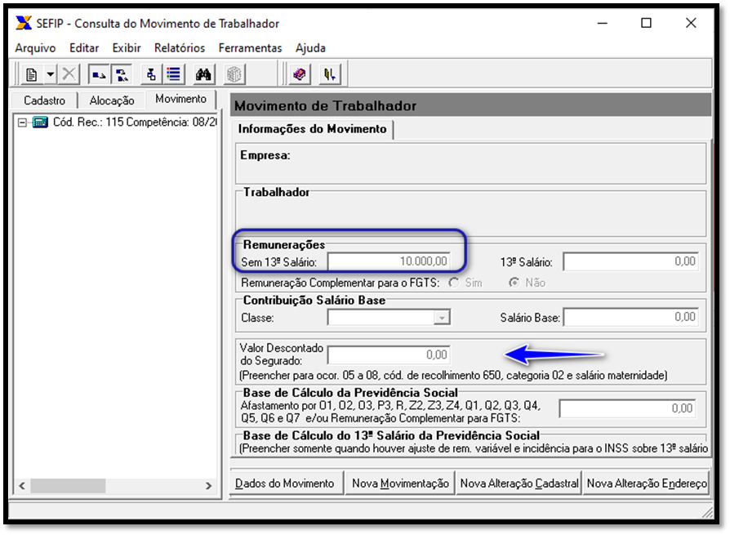Click the binoculars search toolbar icon
730x535 pixels.
pos(203,74)
